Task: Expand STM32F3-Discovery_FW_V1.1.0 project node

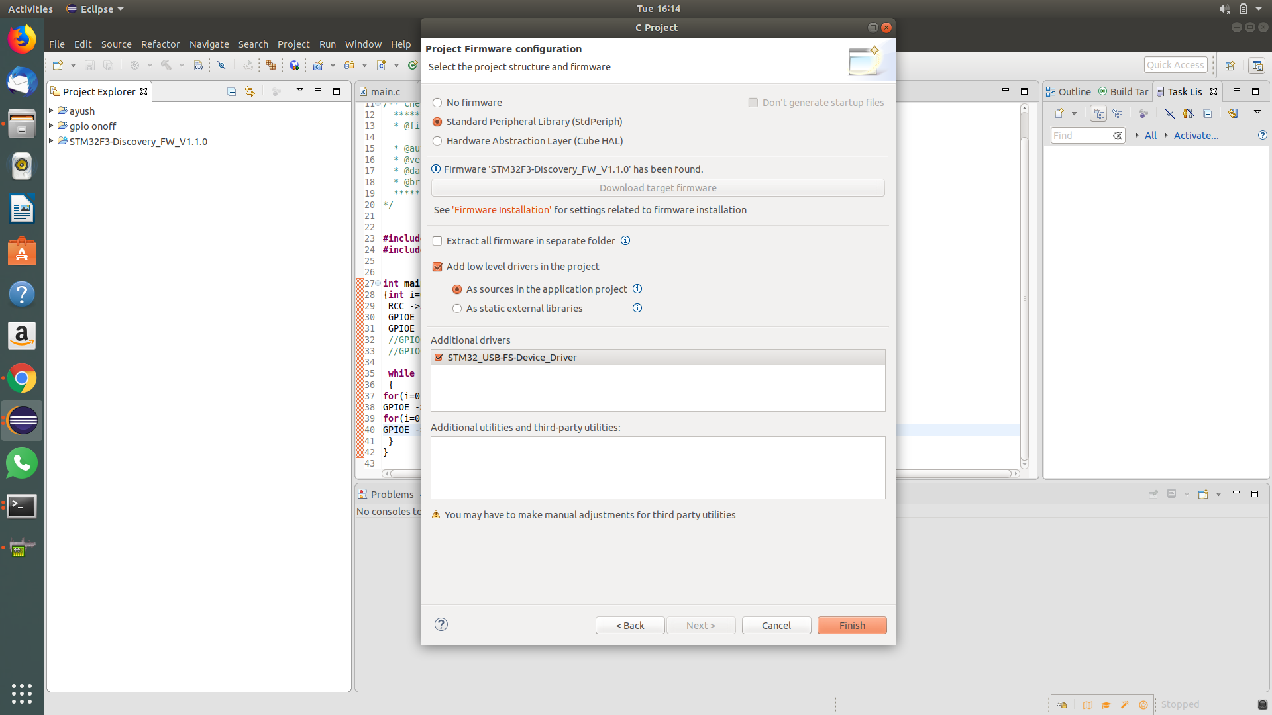Action: (x=51, y=141)
